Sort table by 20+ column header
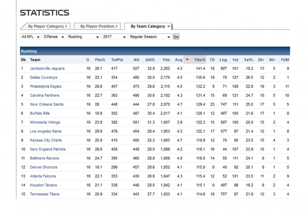The image size is (308, 215). (x=261, y=60)
